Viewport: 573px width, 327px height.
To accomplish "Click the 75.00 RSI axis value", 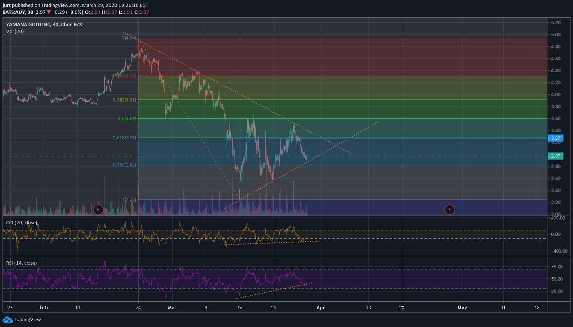I will (557, 267).
